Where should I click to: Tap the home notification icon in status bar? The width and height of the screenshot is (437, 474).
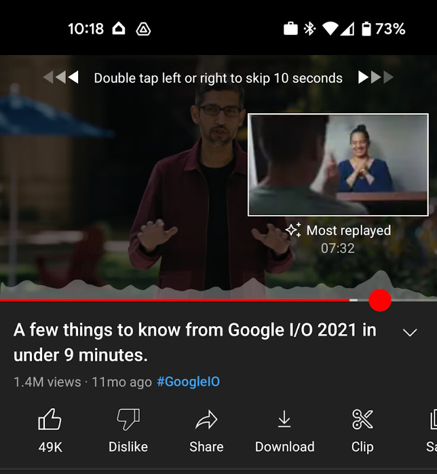(x=119, y=28)
